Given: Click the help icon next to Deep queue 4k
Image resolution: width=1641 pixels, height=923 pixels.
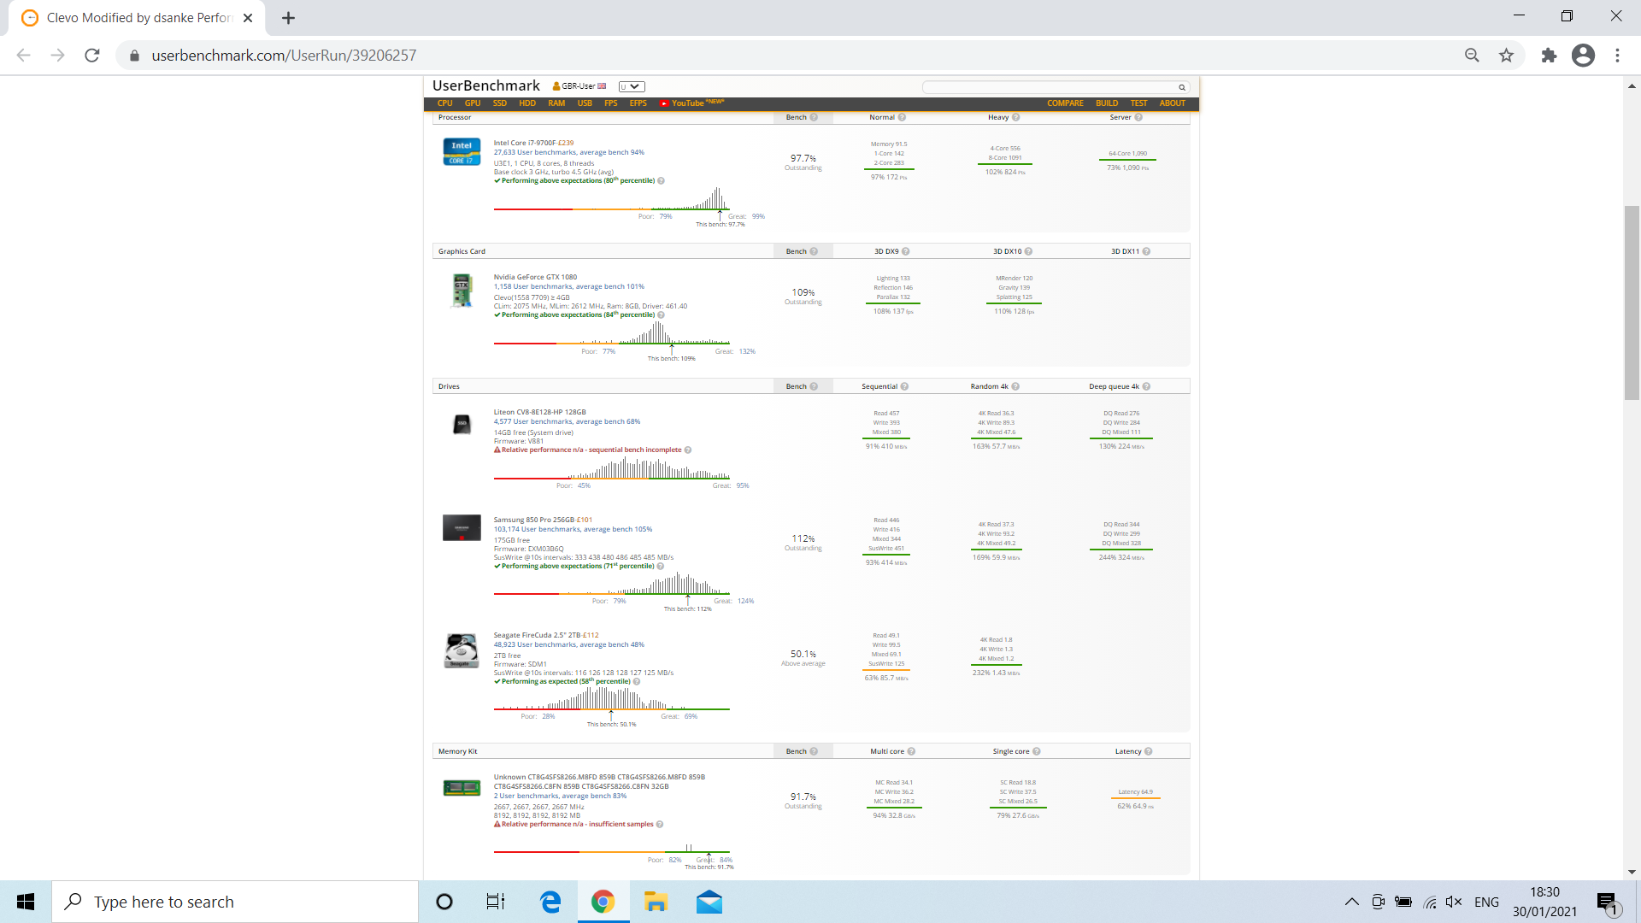Looking at the screenshot, I should click(1146, 387).
